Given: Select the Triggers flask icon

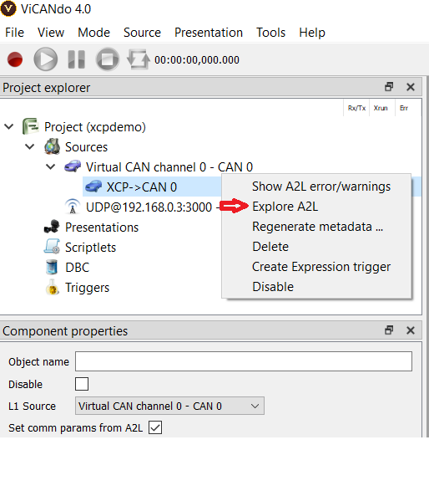Looking at the screenshot, I should [x=53, y=287].
